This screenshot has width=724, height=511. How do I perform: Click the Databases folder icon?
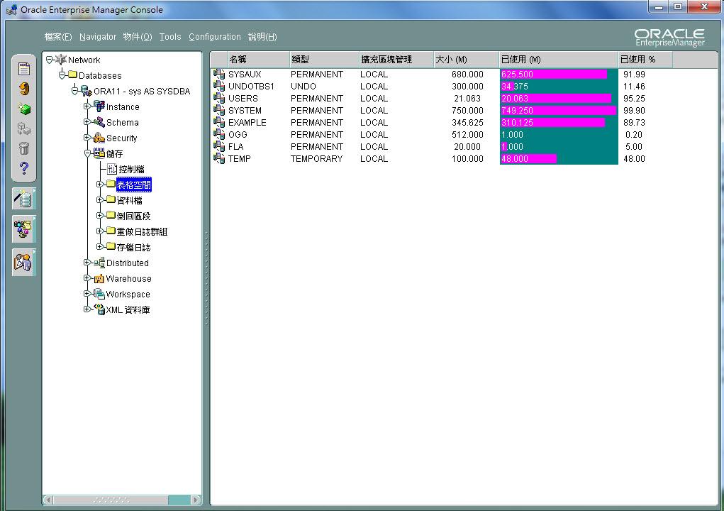click(x=72, y=75)
